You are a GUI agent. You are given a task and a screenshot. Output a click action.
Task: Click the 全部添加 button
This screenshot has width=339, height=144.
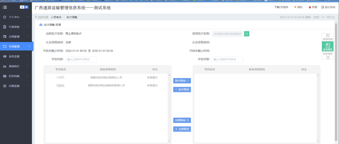point(182,120)
